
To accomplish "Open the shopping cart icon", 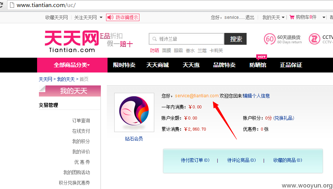I will [292, 17].
